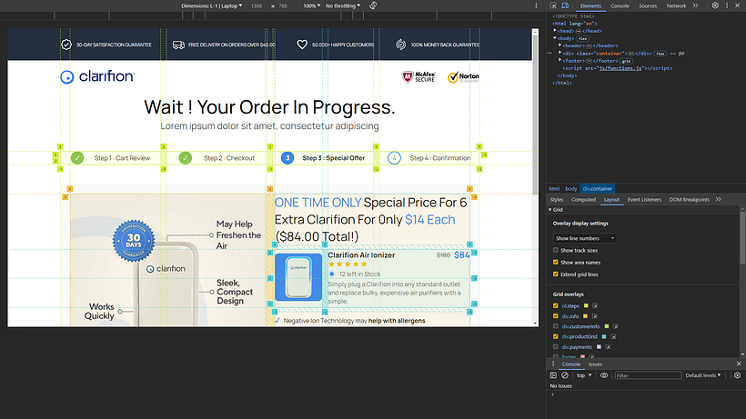Open the top context selector dropdown

pyautogui.click(x=584, y=375)
